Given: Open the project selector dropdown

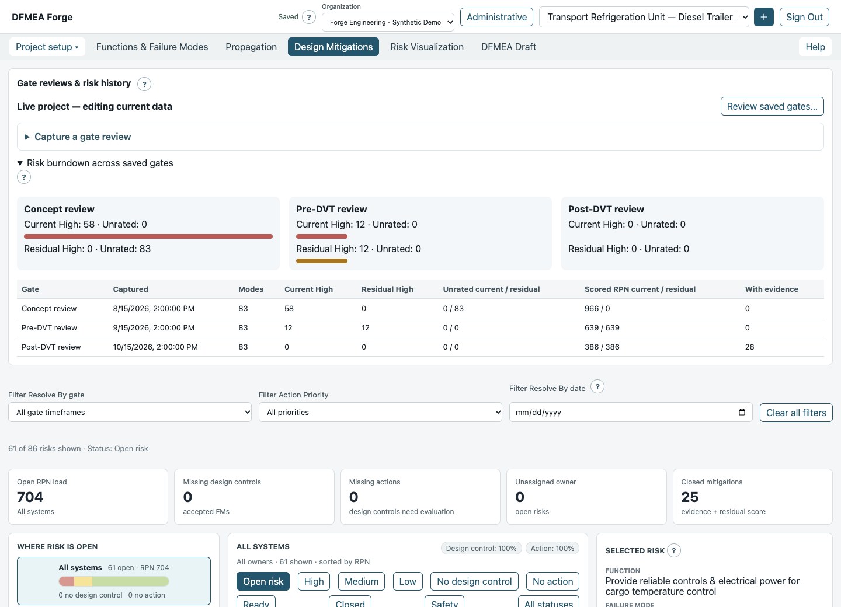Looking at the screenshot, I should [x=644, y=17].
